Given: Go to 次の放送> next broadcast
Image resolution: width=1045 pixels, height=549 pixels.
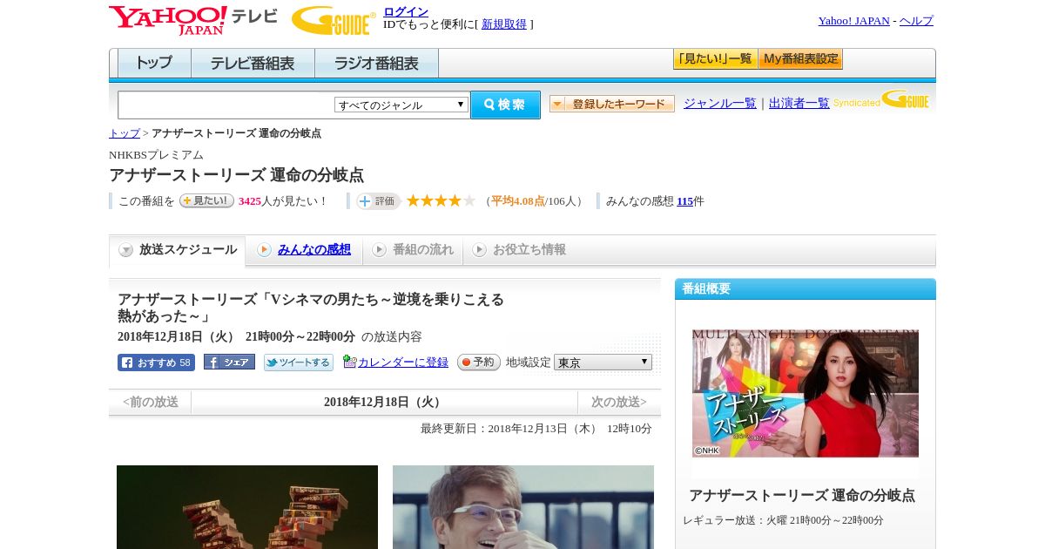Looking at the screenshot, I should (619, 402).
